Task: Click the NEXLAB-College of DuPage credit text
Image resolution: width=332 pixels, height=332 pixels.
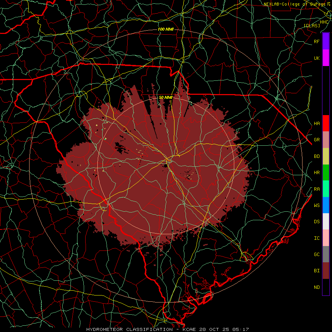Action: (294, 4)
